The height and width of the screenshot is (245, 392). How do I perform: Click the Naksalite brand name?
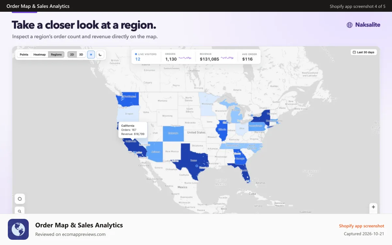tap(368, 24)
